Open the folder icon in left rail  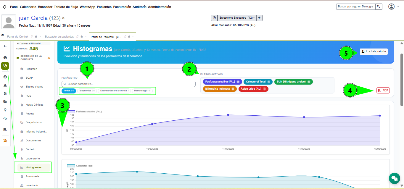click(5, 102)
